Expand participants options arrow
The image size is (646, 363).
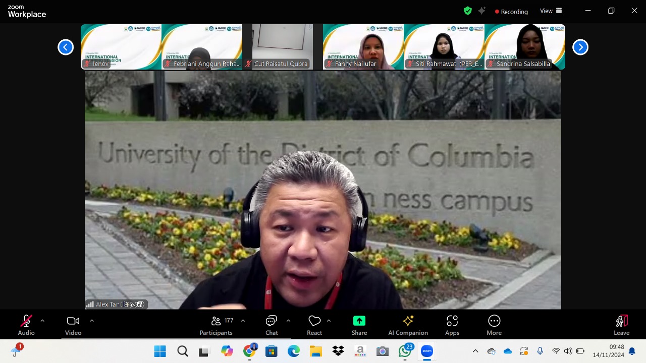(243, 321)
